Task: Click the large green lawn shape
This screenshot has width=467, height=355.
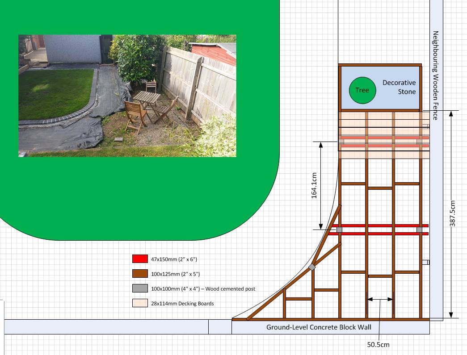Action: 134,192
